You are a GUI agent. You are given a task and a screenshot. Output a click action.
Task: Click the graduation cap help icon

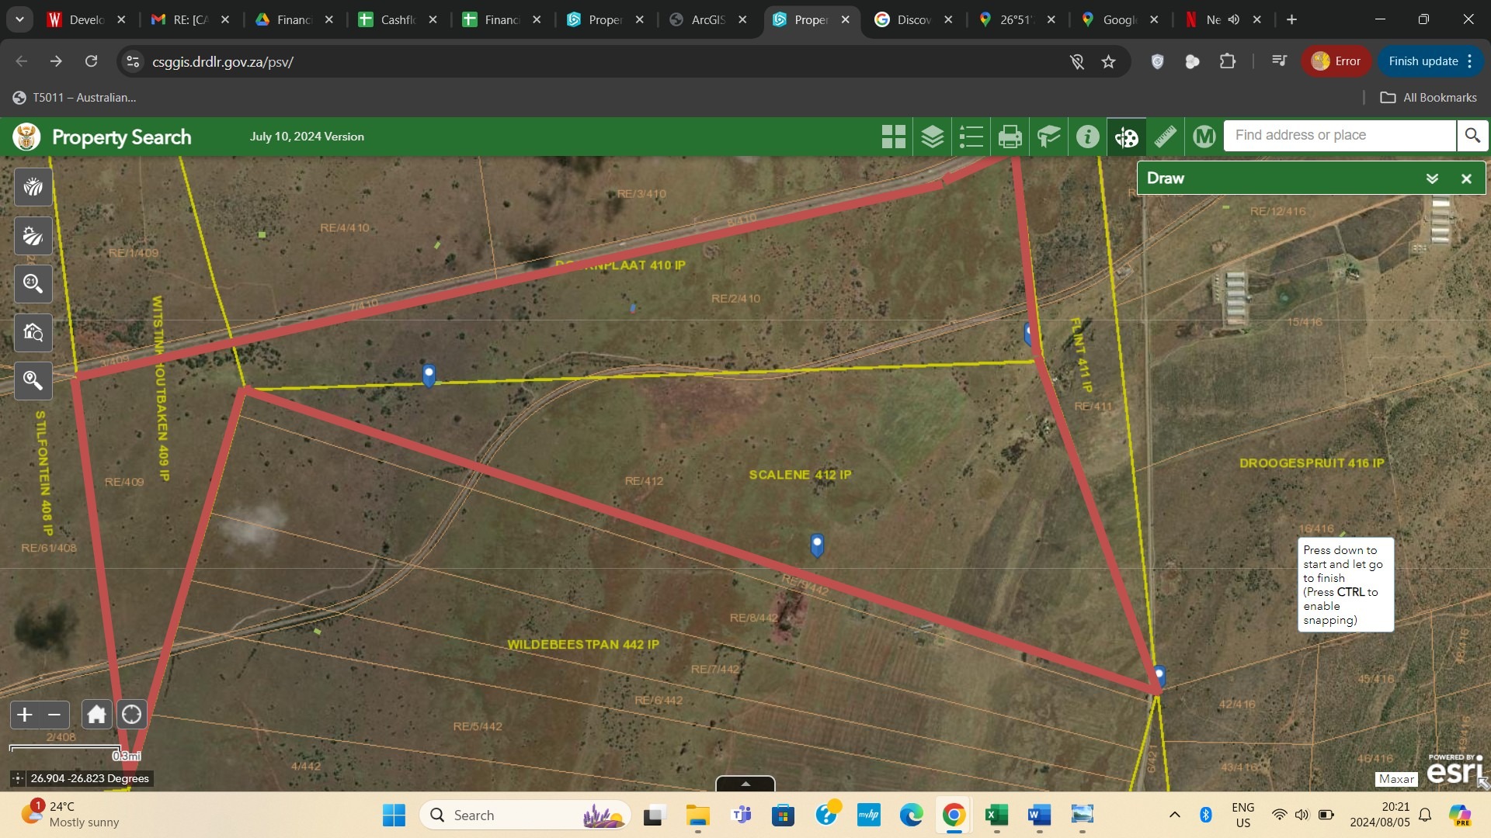click(x=1048, y=137)
